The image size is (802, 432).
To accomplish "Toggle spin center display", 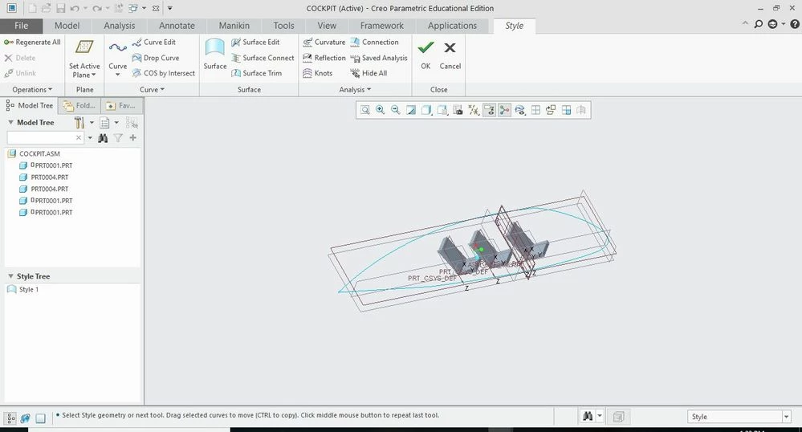I will tap(505, 110).
